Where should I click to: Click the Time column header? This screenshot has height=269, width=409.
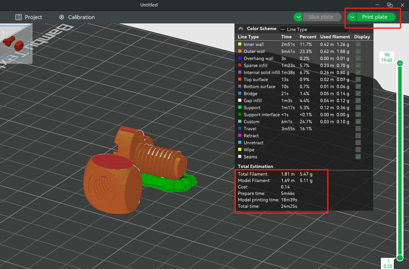pyautogui.click(x=286, y=37)
